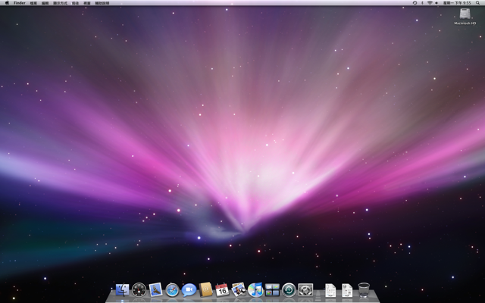Launch Dashboard from the Dock
The height and width of the screenshot is (303, 485).
coord(139,290)
